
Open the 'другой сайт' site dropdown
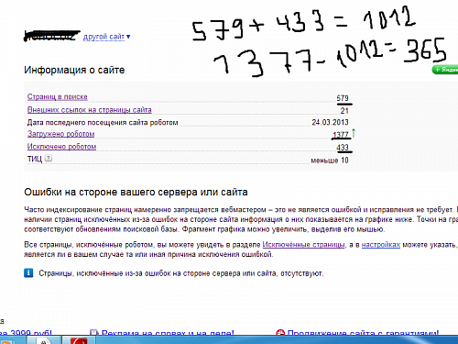tap(106, 37)
